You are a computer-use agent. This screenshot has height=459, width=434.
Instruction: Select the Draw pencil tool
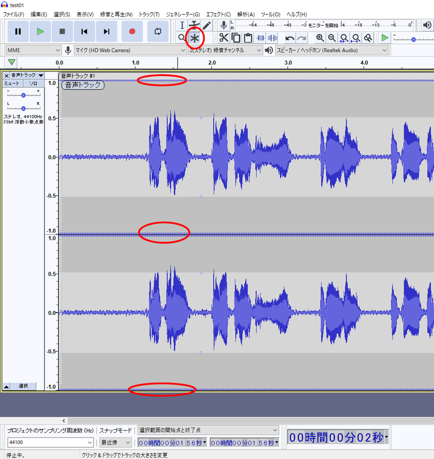click(x=207, y=26)
